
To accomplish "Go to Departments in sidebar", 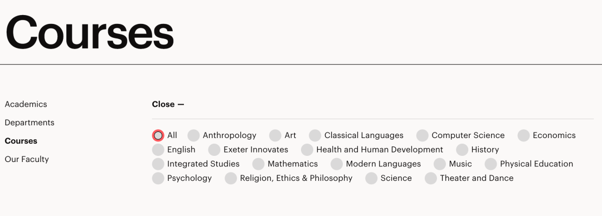I will [30, 123].
